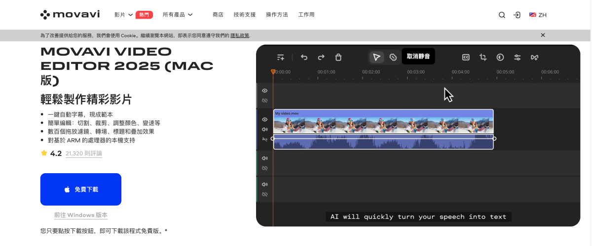Toggle the eye icon on the empty top track
This screenshot has height=246, width=592.
click(x=265, y=91)
